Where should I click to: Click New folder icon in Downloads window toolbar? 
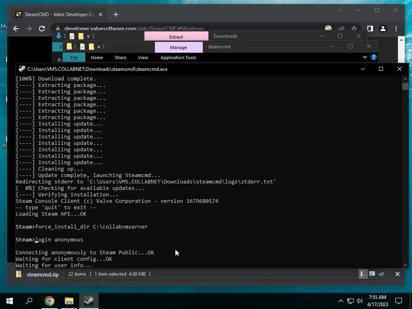[81, 36]
